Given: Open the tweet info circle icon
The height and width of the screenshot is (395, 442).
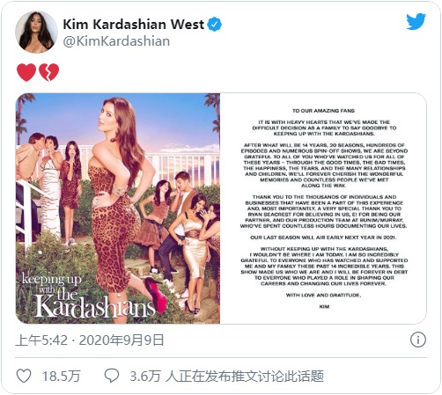Looking at the screenshot, I should point(418,340).
